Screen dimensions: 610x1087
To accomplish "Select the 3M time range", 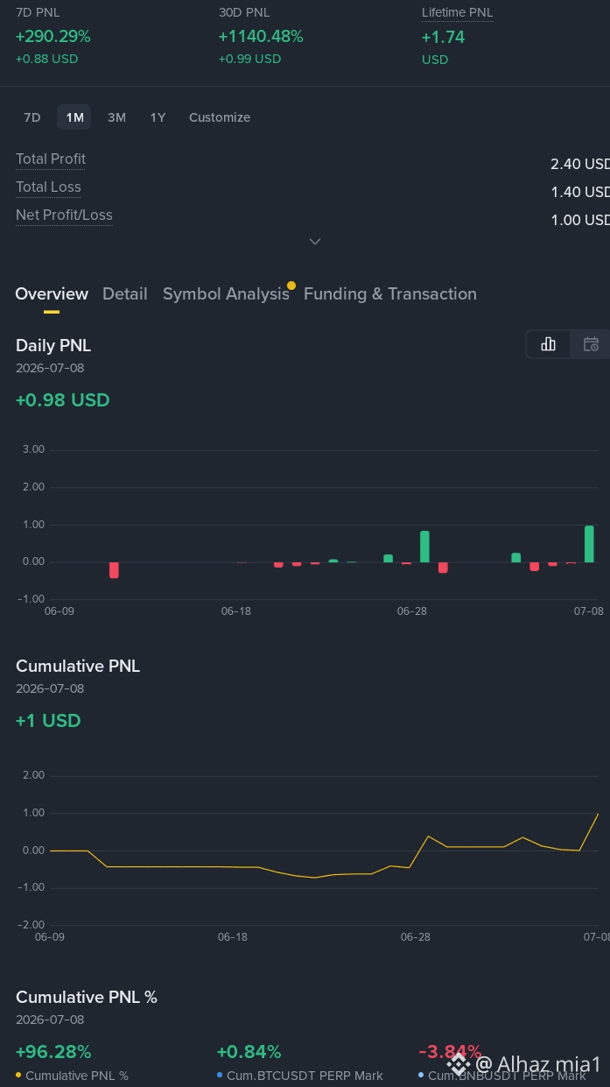I will (116, 117).
